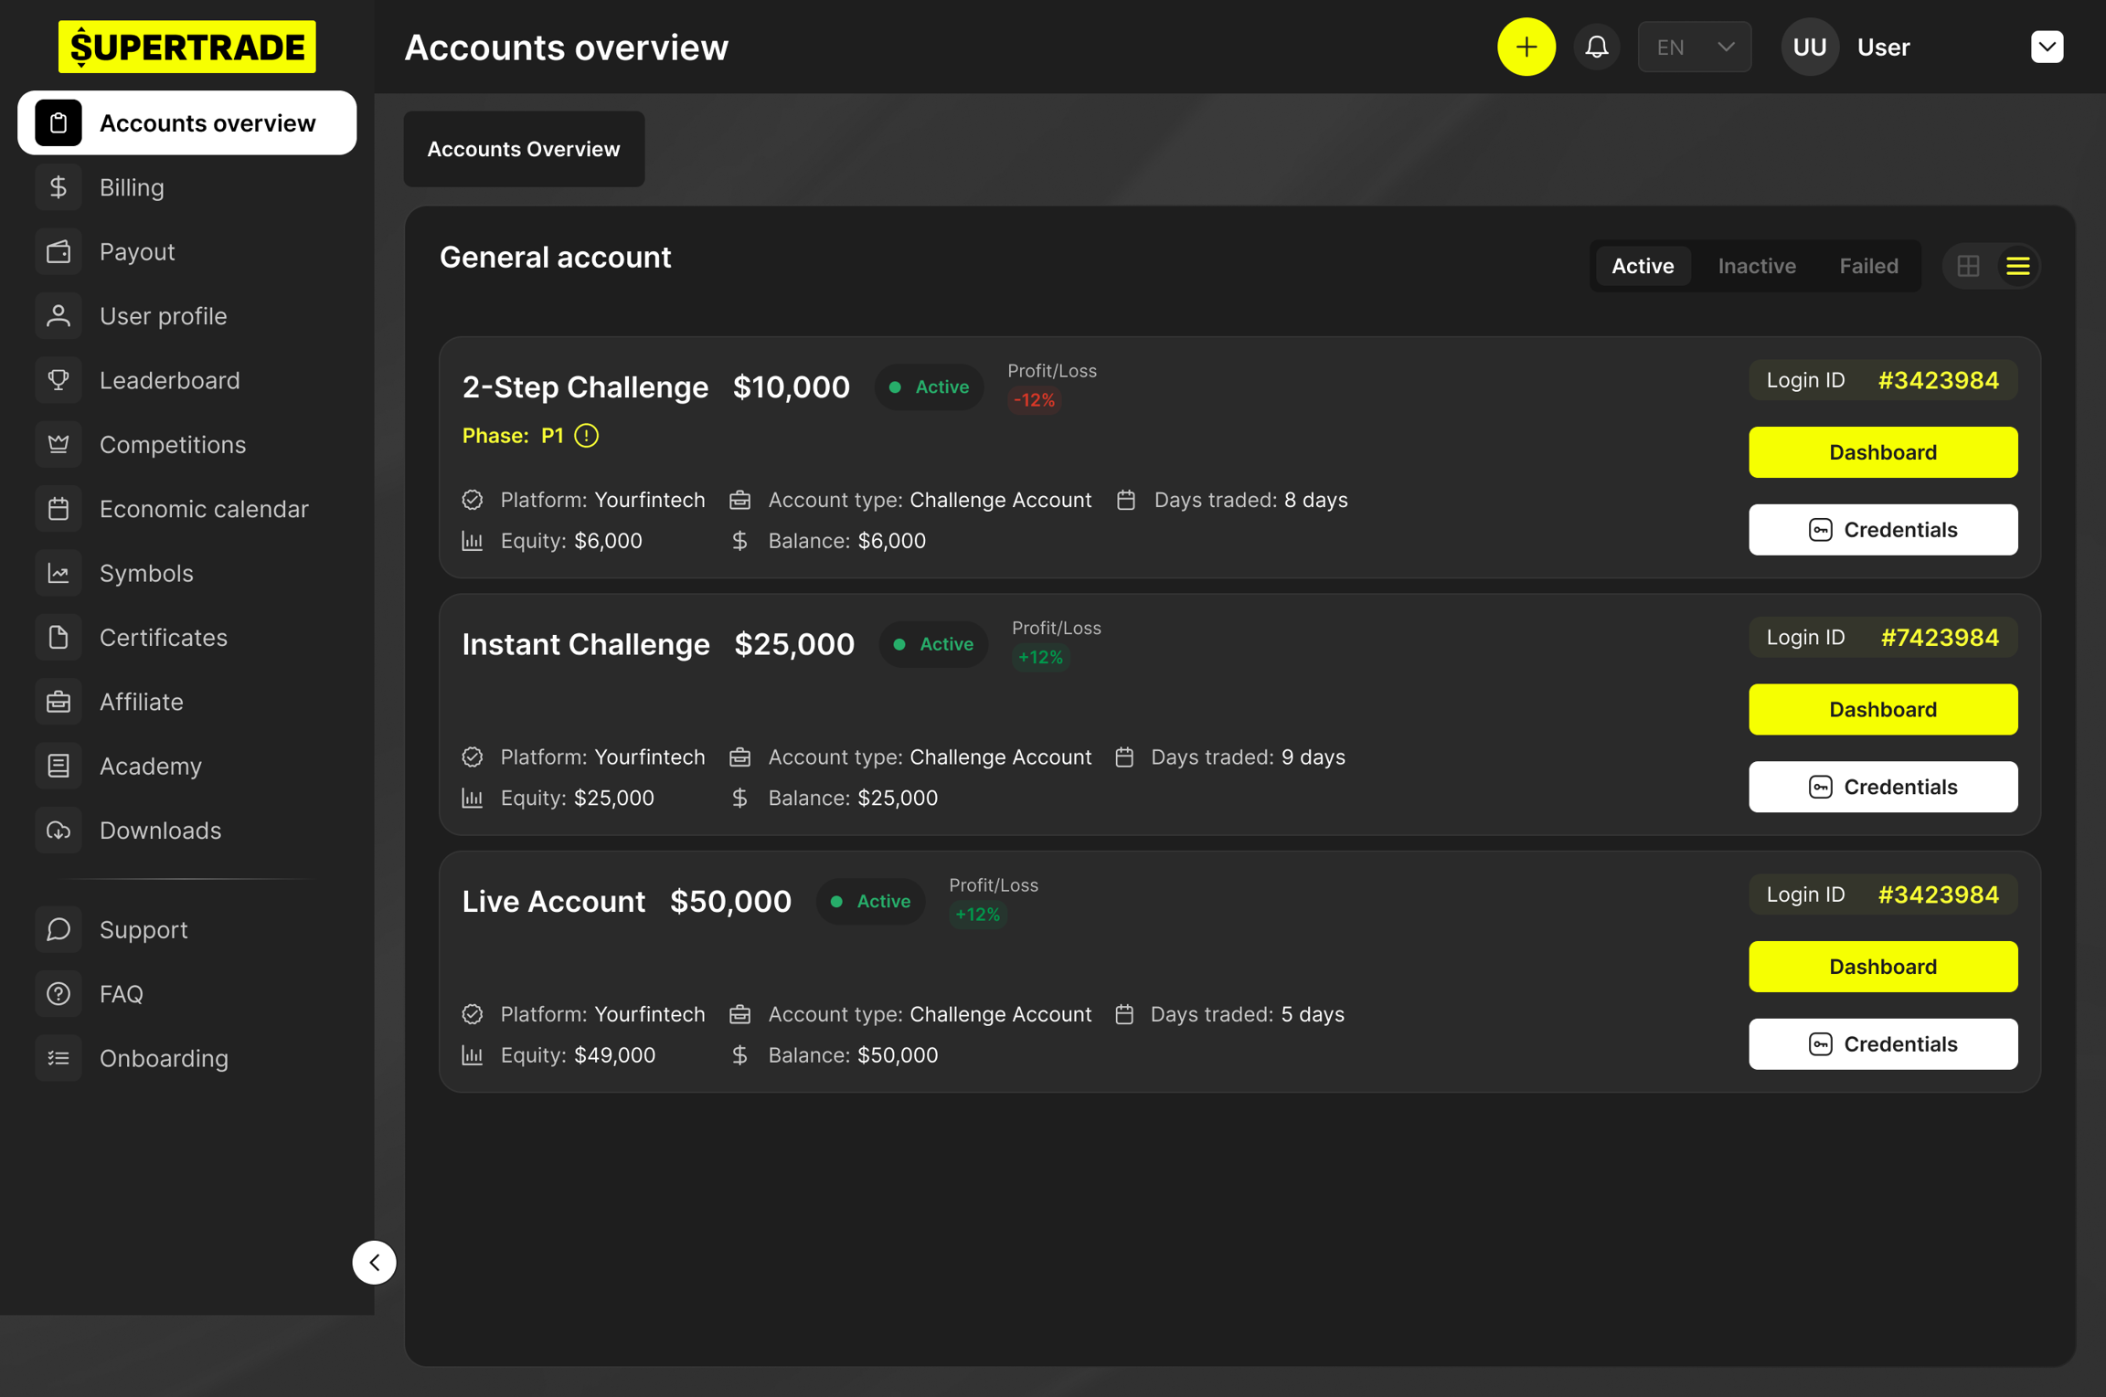Open notifications bell icon
Image resolution: width=2106 pixels, height=1397 pixels.
[1596, 47]
